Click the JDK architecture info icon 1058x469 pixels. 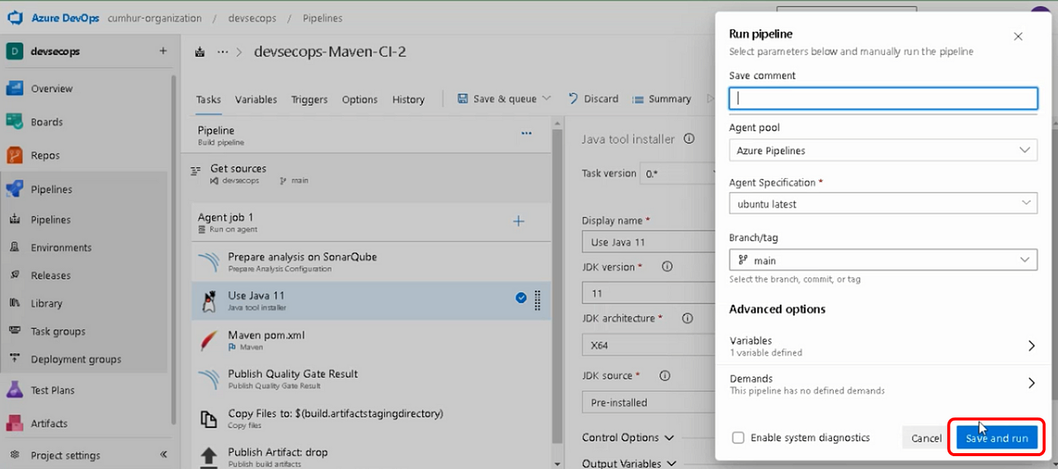[x=688, y=318]
